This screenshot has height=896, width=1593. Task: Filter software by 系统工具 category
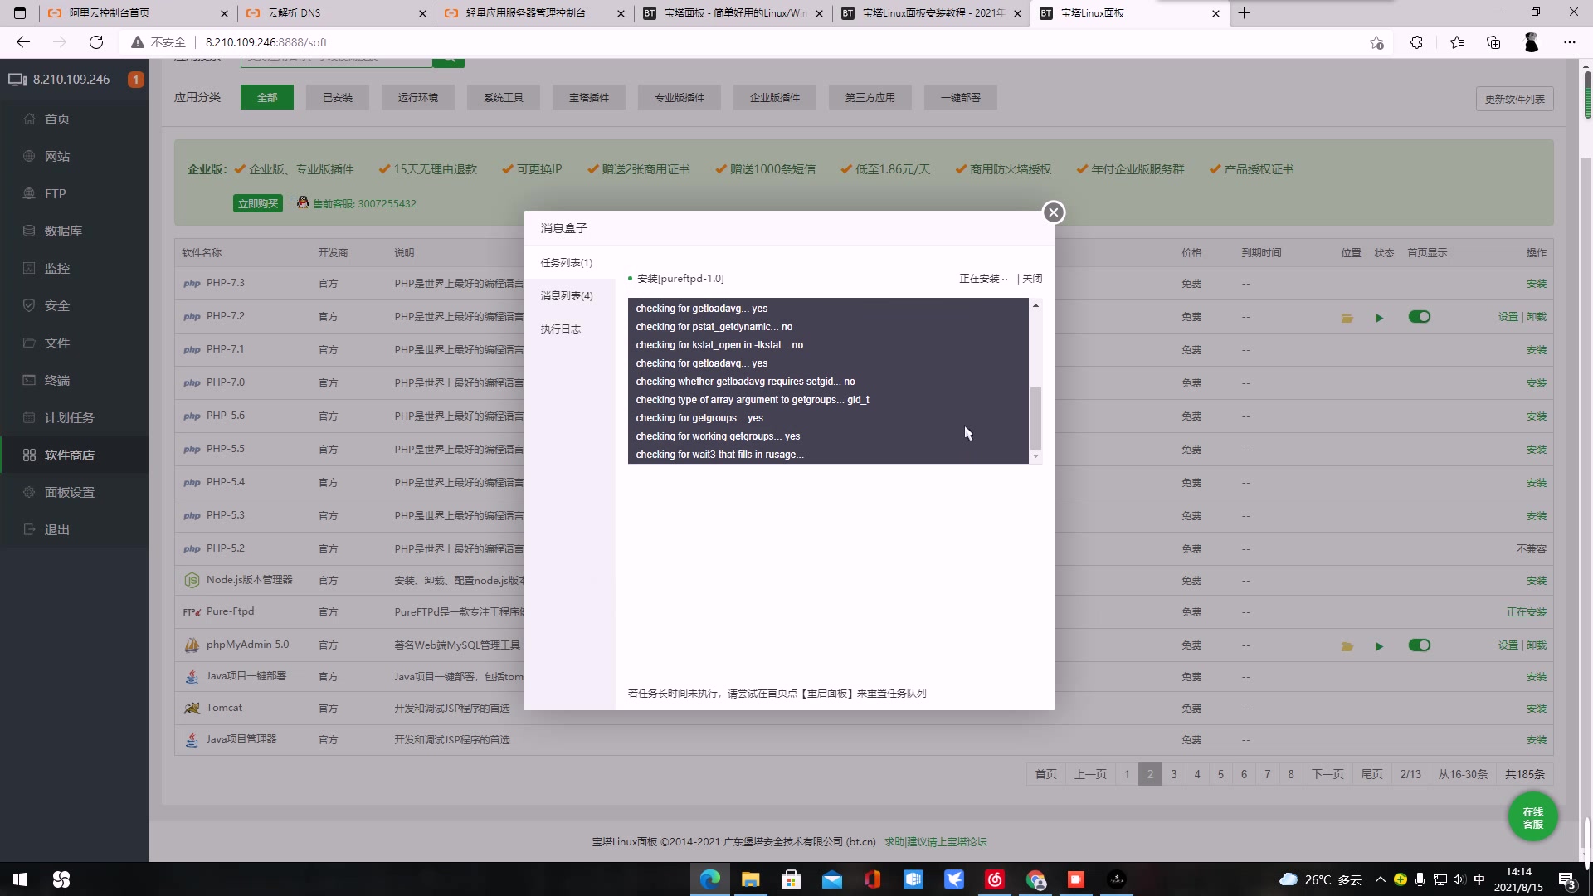click(504, 97)
